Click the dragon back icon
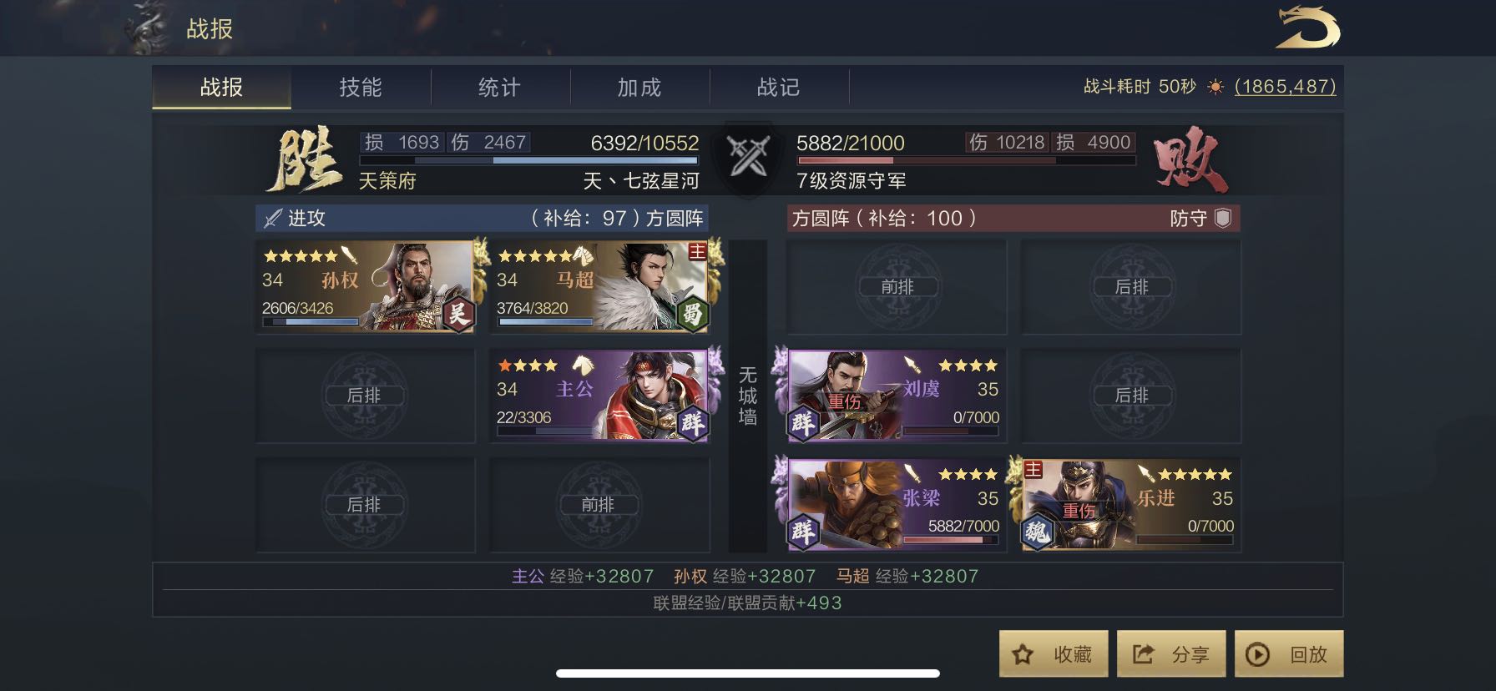Viewport: 1496px width, 691px height. [1307, 28]
